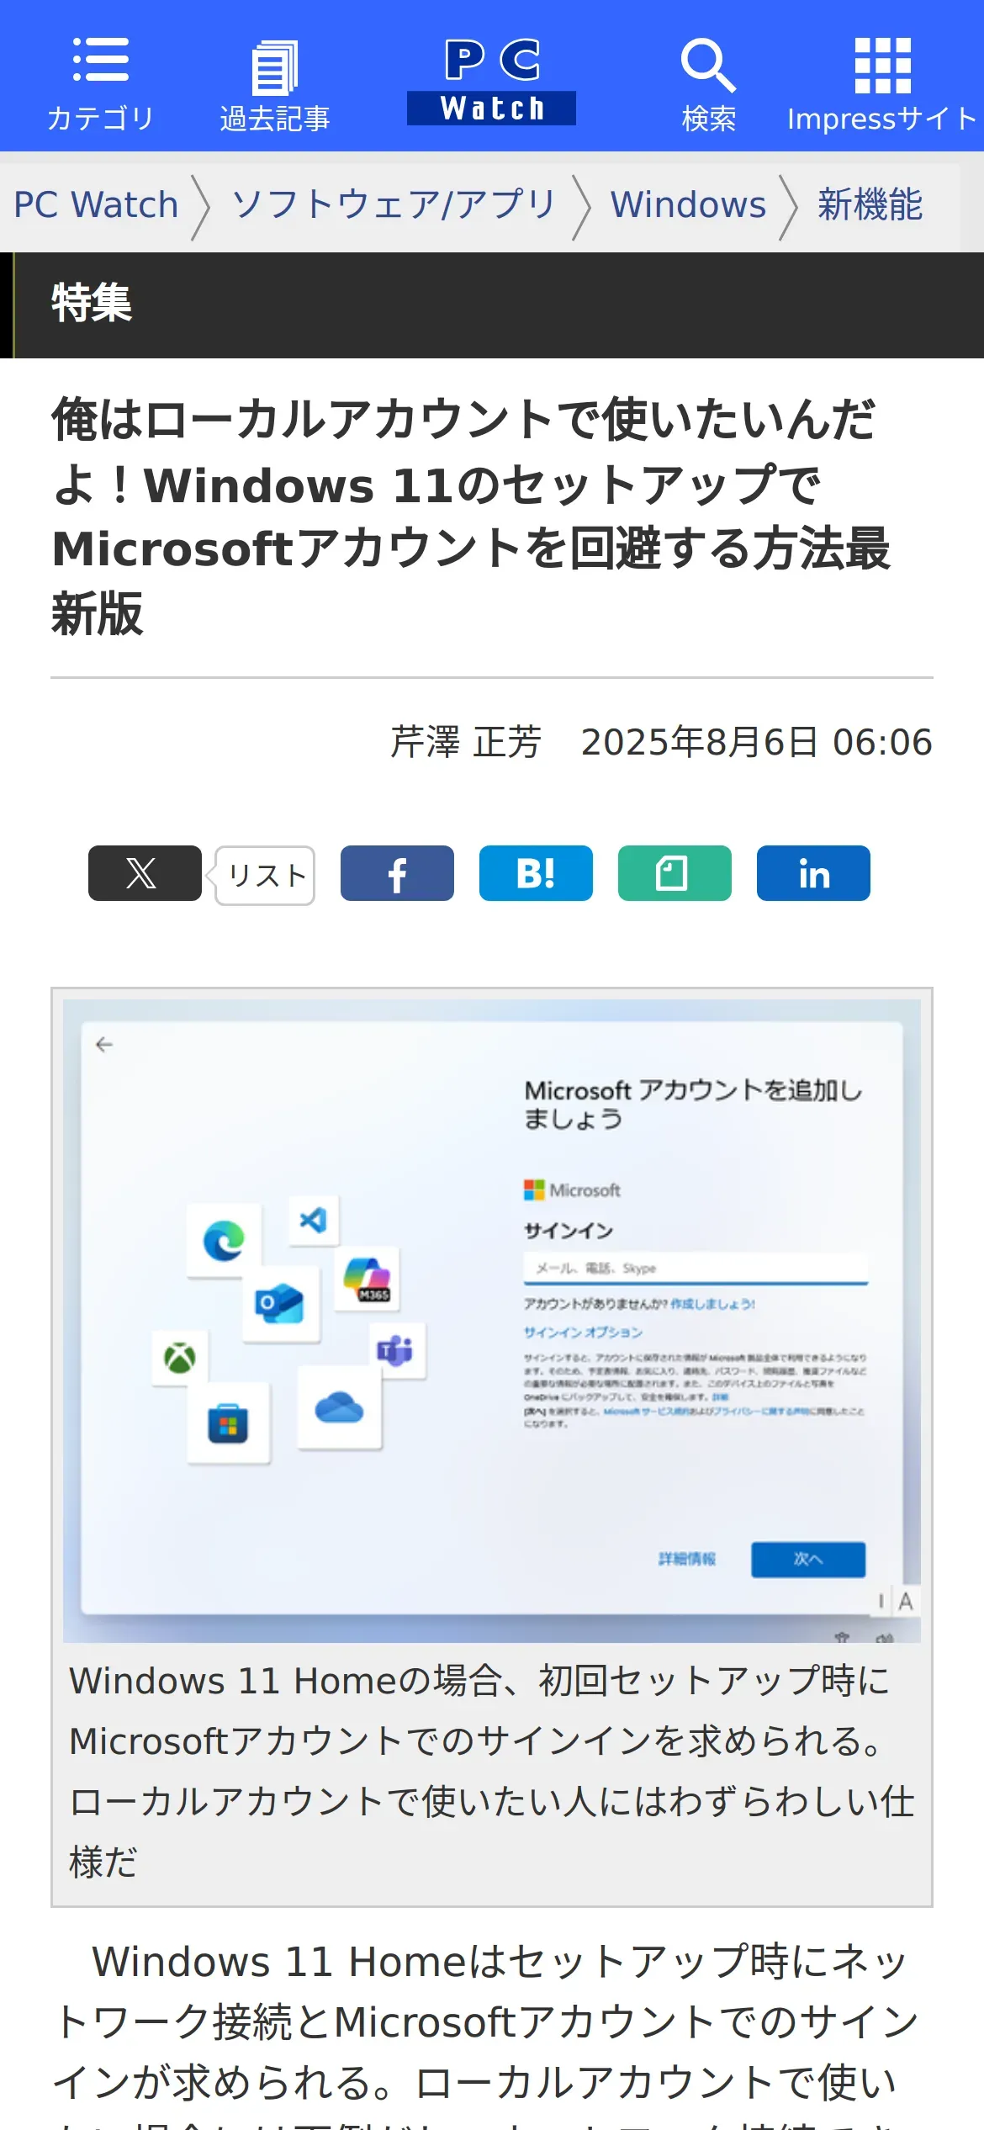The image size is (984, 2130).
Task: Click the リスト button beside X
Action: coord(266,876)
